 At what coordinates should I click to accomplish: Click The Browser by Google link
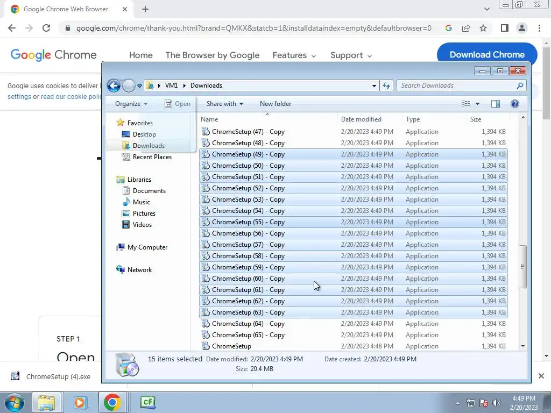click(x=212, y=55)
